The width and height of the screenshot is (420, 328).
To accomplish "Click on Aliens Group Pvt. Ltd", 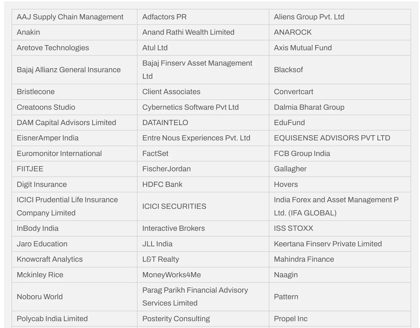I will tap(309, 17).
